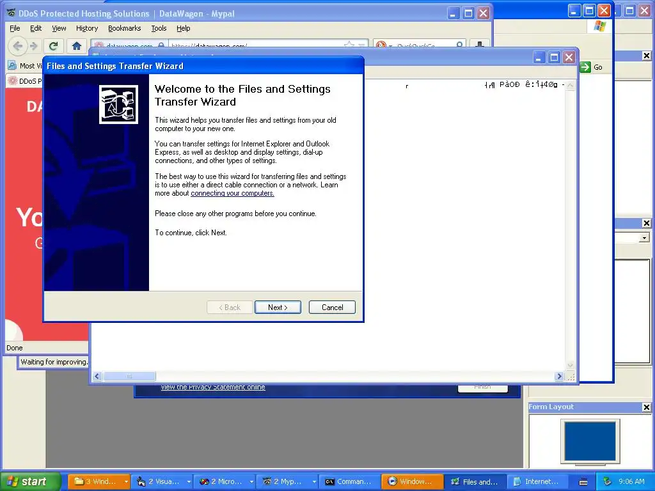Close the Visual Basic panel above the combo box

(x=646, y=223)
